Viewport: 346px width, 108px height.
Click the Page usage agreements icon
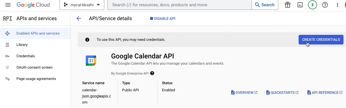click(7, 79)
